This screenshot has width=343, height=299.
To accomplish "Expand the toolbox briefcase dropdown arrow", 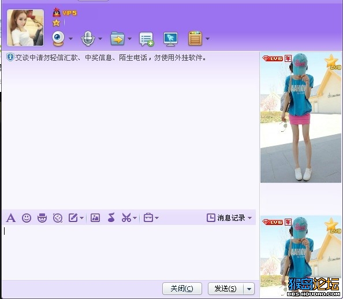I will pyautogui.click(x=157, y=218).
